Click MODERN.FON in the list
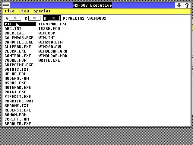The width and height of the screenshot is (193, 145). (17, 79)
